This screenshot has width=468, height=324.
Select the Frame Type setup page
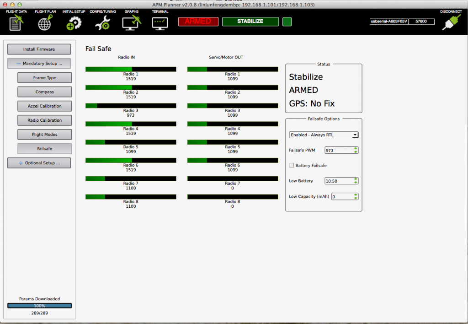click(x=45, y=78)
